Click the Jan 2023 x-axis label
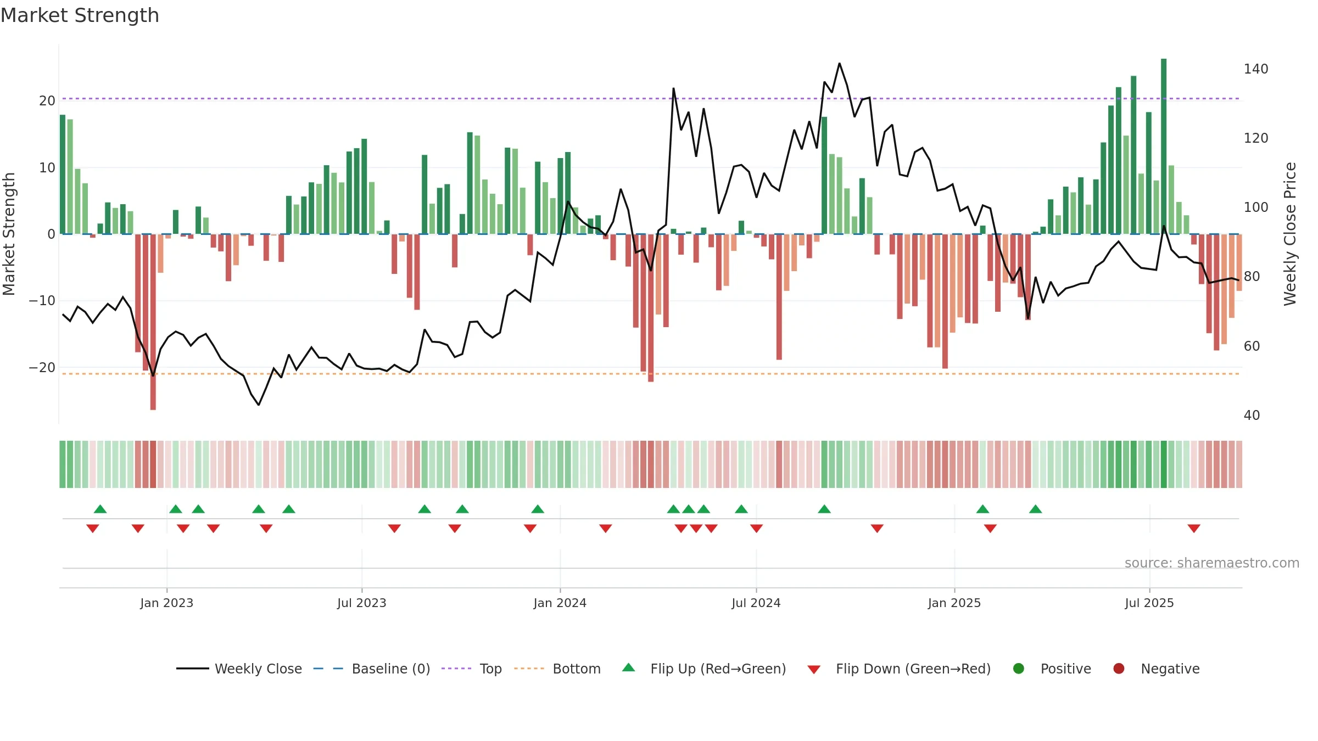Screen dimensions: 1318x741 pyautogui.click(x=167, y=603)
